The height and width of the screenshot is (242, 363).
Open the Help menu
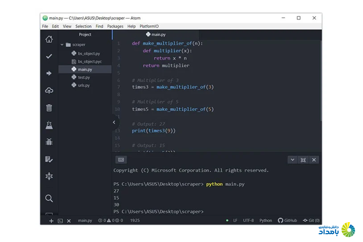click(131, 26)
